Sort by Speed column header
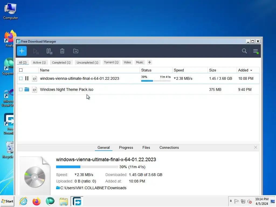 [x=190, y=70]
